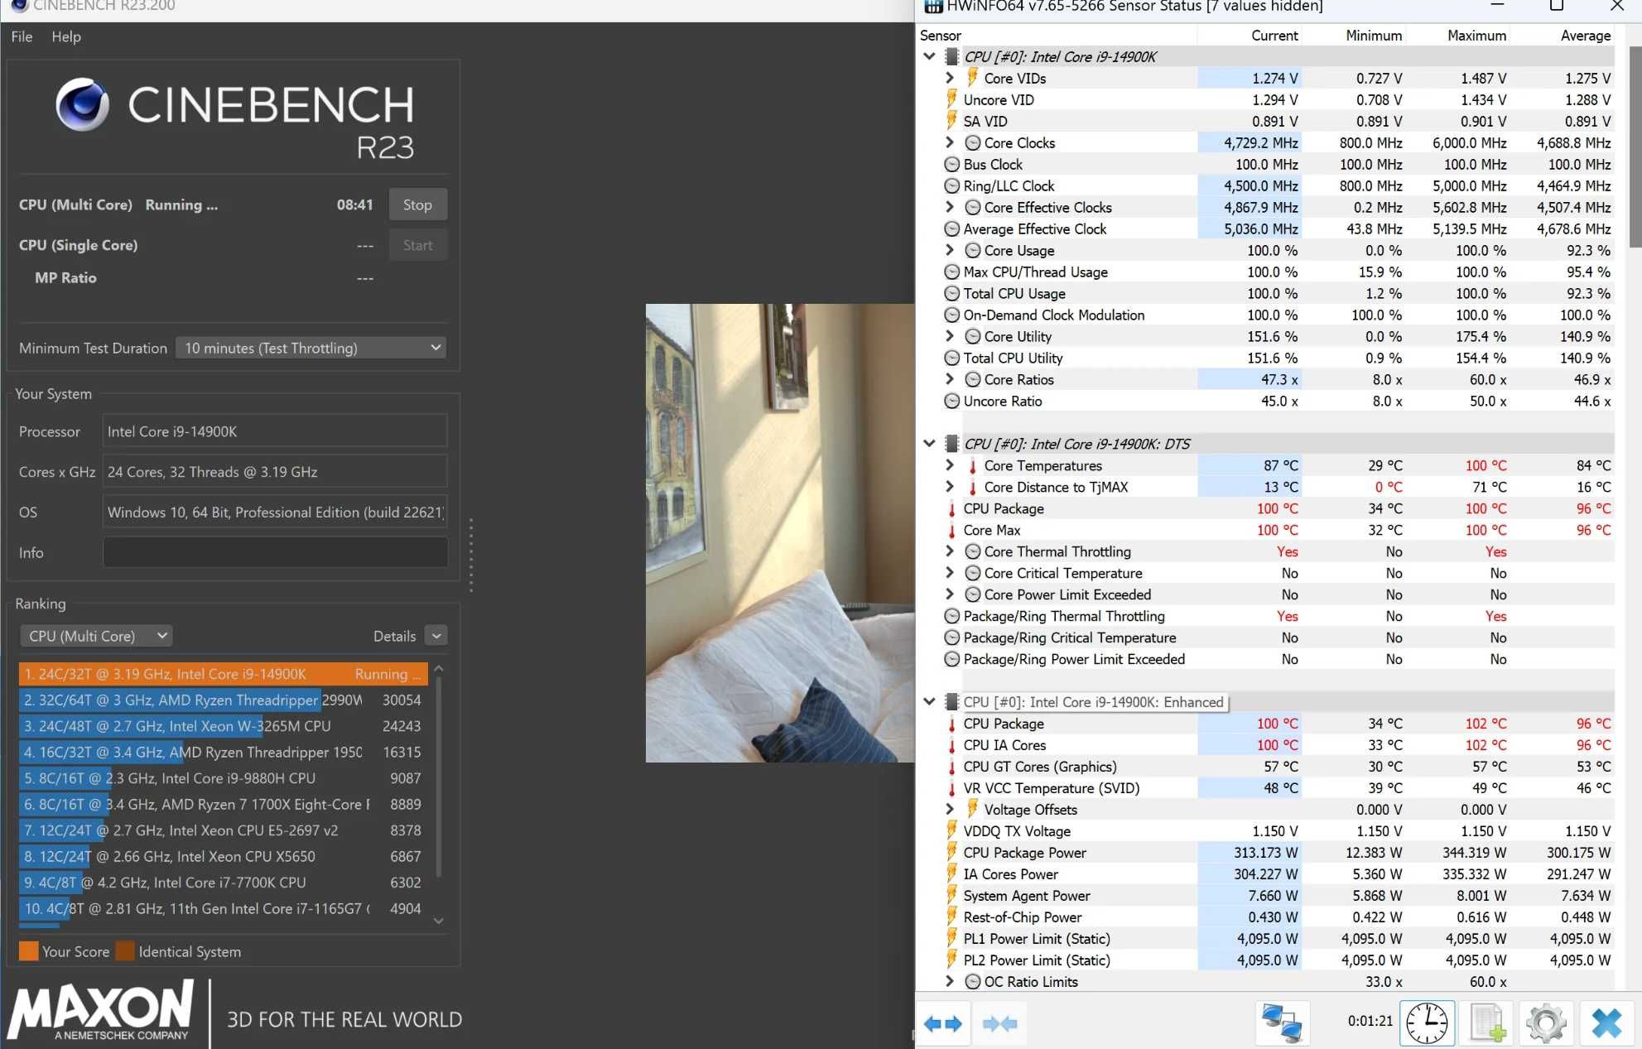This screenshot has width=1642, height=1049.
Task: Expand the ranking Details dropdown arrow
Action: 436,636
